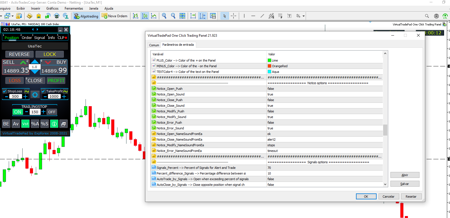This screenshot has width=450, height=218.
Task: Switch to the Signal tab on trade pad
Action: point(40,38)
